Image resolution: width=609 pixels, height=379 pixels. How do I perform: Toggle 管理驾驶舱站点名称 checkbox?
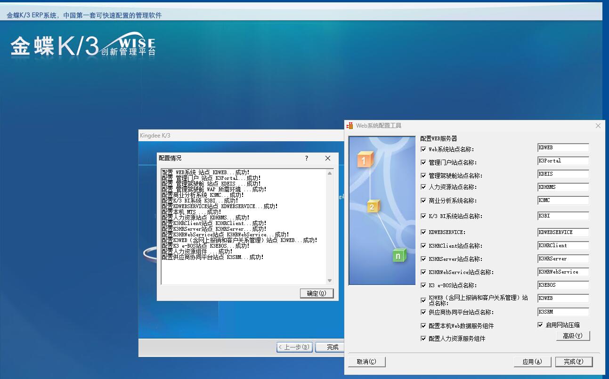coord(423,176)
